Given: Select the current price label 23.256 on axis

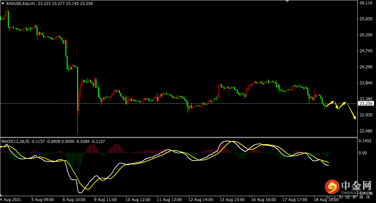Looking at the screenshot, I should (x=366, y=104).
